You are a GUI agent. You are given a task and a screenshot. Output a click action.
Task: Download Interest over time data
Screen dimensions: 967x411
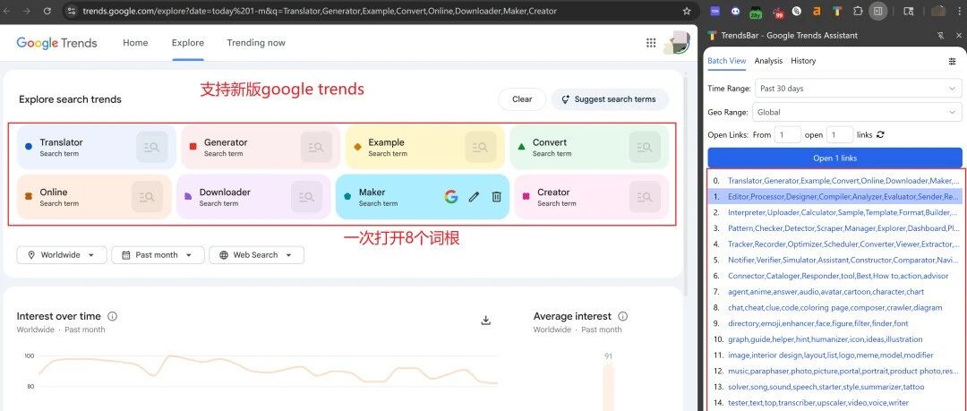point(486,321)
